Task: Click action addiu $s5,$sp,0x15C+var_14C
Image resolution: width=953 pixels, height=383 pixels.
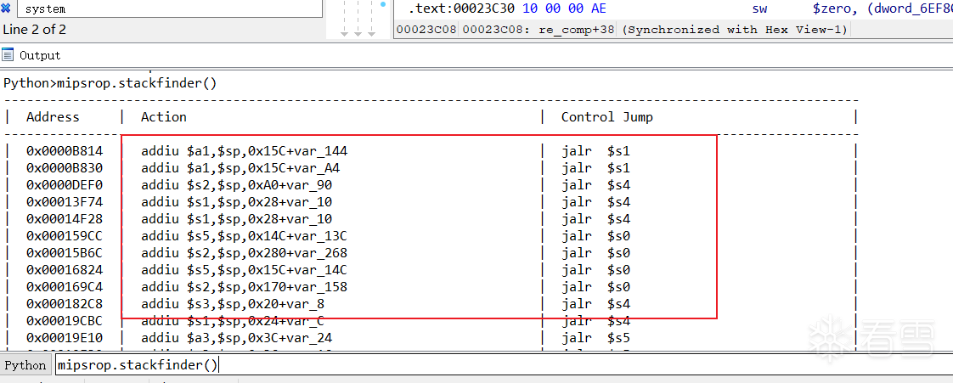Action: coord(245,270)
